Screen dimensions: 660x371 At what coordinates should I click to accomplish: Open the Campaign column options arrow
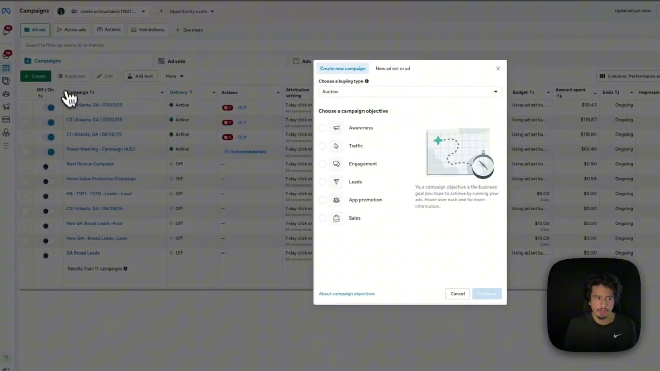click(x=162, y=93)
